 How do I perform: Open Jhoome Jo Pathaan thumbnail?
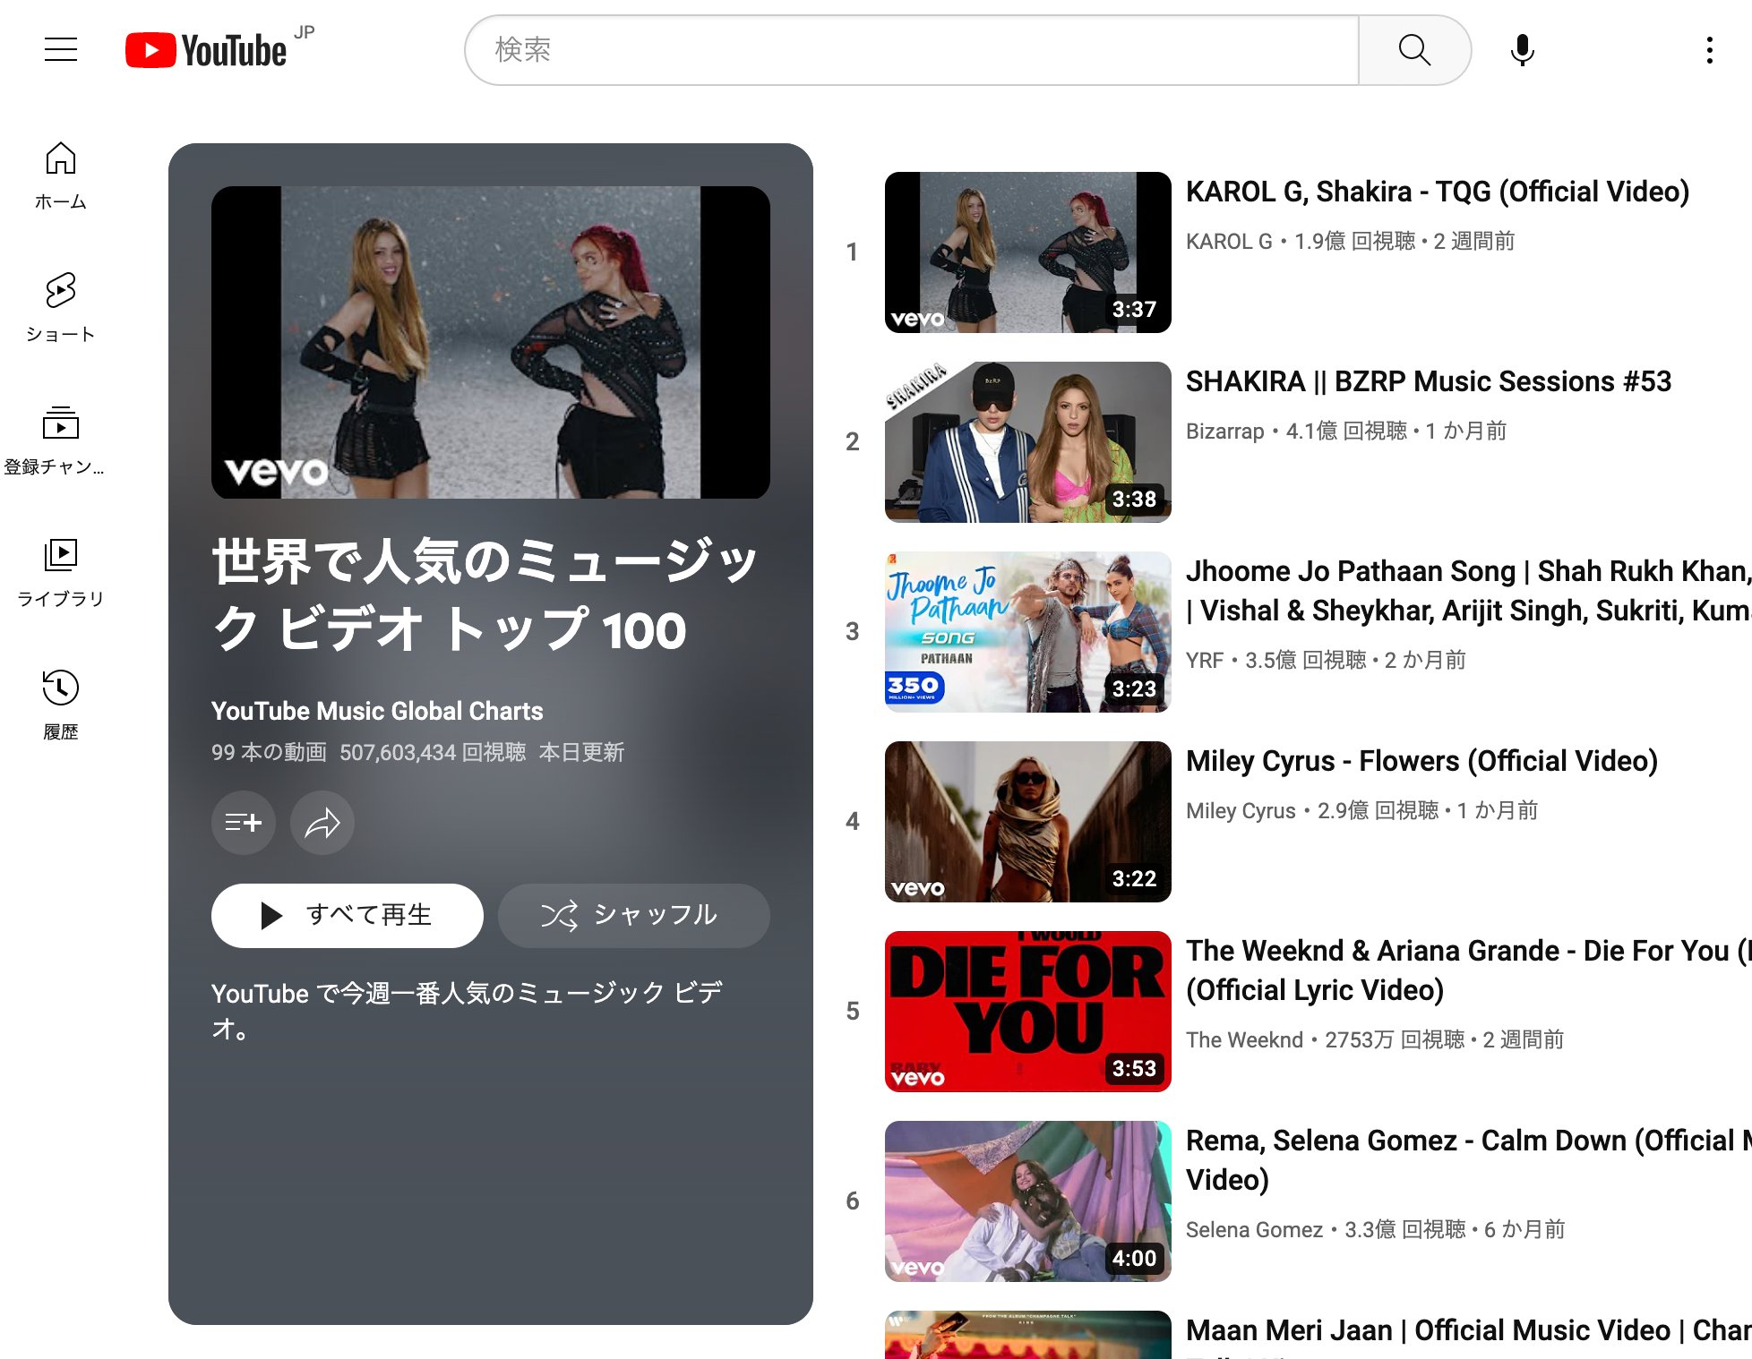[x=1028, y=632]
